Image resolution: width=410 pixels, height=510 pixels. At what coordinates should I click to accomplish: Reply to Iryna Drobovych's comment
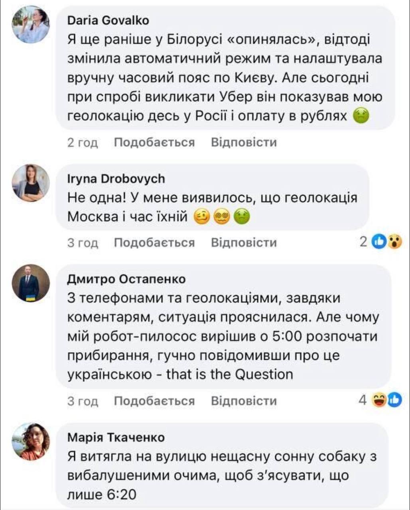pos(244,242)
